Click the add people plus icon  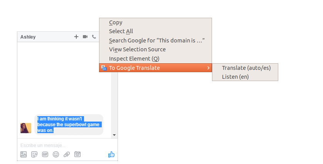[x=76, y=37]
